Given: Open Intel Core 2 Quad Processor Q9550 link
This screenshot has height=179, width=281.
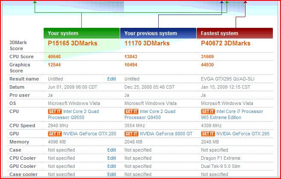Looking at the screenshot, I should 73,114.
